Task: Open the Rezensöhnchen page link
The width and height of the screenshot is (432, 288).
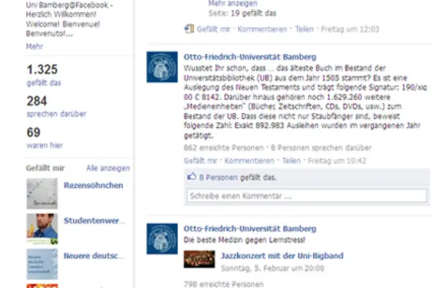Action: pos(94,185)
